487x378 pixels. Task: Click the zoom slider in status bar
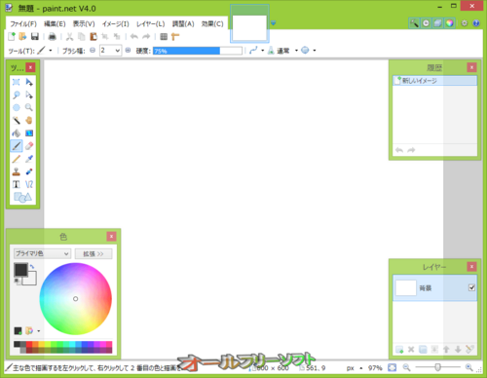[437, 367]
